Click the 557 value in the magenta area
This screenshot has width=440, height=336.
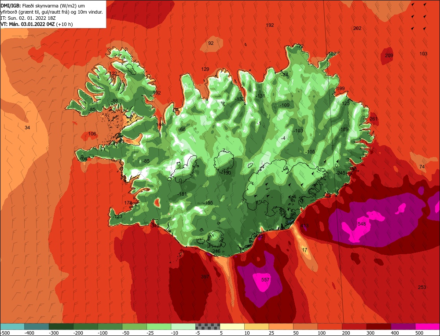[x=265, y=280]
